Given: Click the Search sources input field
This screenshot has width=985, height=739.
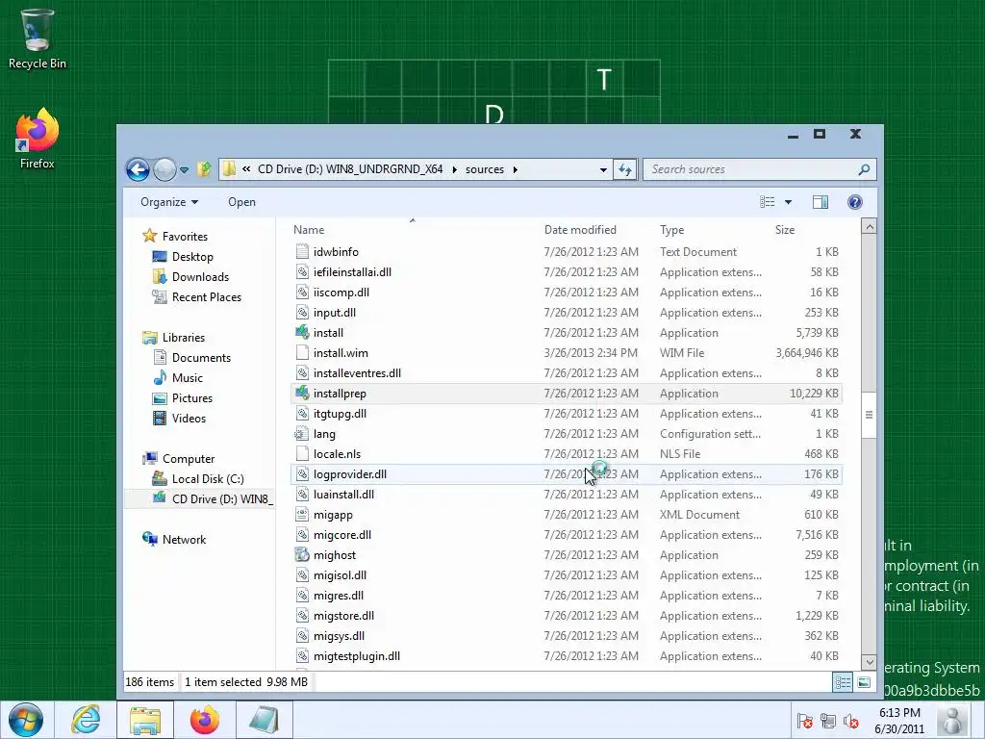Looking at the screenshot, I should pos(752,169).
